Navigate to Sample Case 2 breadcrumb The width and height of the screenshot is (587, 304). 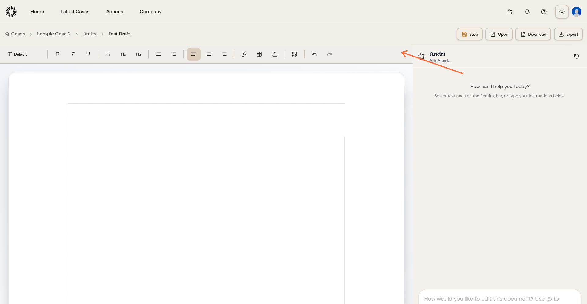(54, 34)
